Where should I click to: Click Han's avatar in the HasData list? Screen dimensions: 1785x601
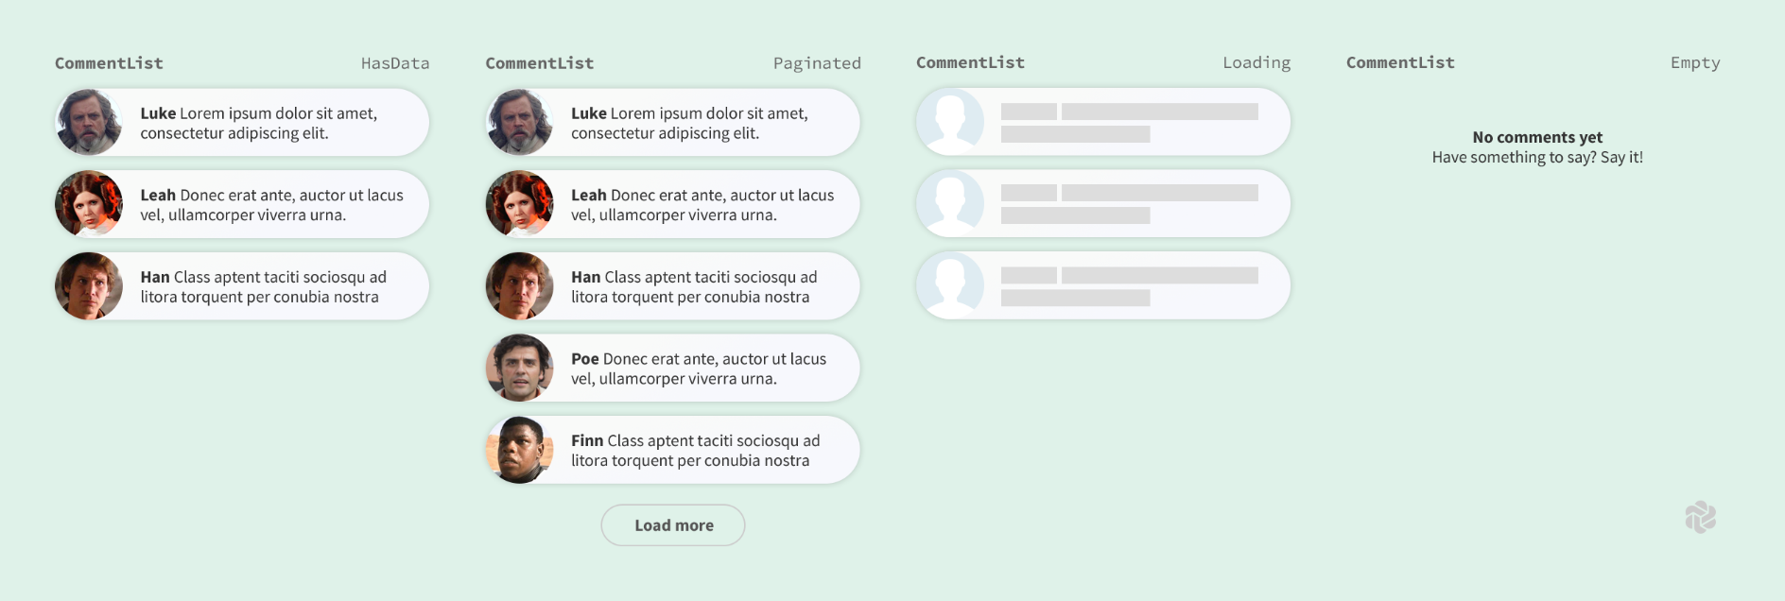click(x=89, y=286)
